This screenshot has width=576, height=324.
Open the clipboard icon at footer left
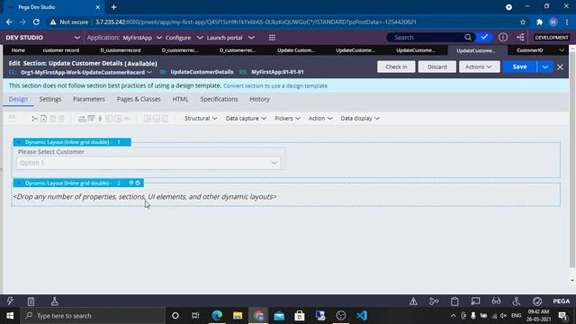[x=31, y=301]
